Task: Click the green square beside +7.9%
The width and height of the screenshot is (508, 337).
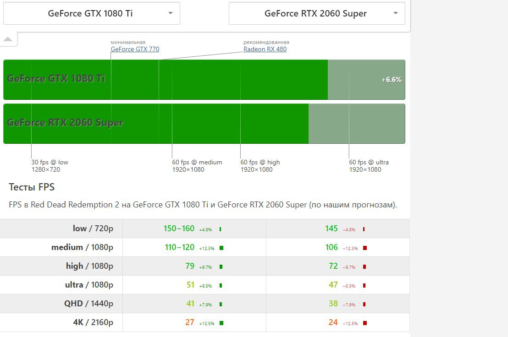Action: tap(221, 304)
